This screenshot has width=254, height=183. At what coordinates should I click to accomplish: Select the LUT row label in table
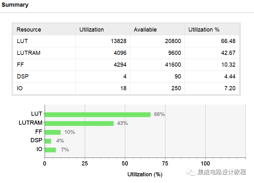pyautogui.click(x=22, y=41)
